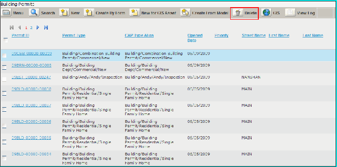Open the Menu icon in toolbar

point(7,13)
